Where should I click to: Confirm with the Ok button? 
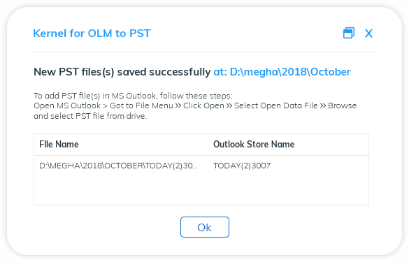click(205, 227)
